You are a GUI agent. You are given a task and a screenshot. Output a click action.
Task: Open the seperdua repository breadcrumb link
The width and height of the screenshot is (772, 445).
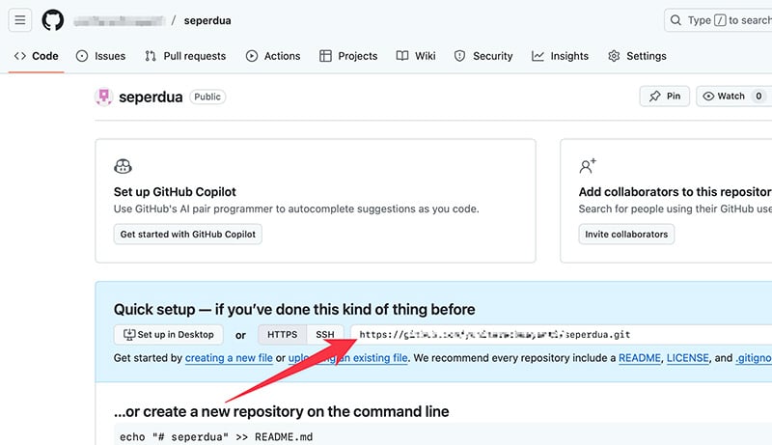pos(207,20)
